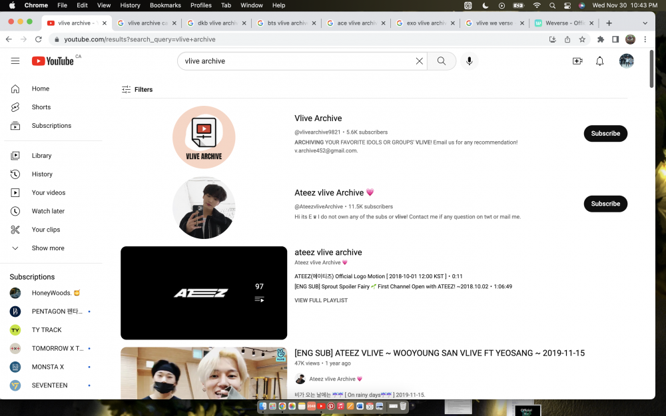The width and height of the screenshot is (666, 416).
Task: Click the install/download icon in the address bar
Action: pyautogui.click(x=553, y=39)
